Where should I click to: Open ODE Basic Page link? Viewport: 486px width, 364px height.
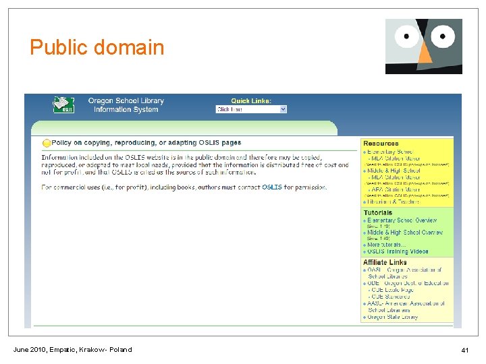(x=392, y=290)
